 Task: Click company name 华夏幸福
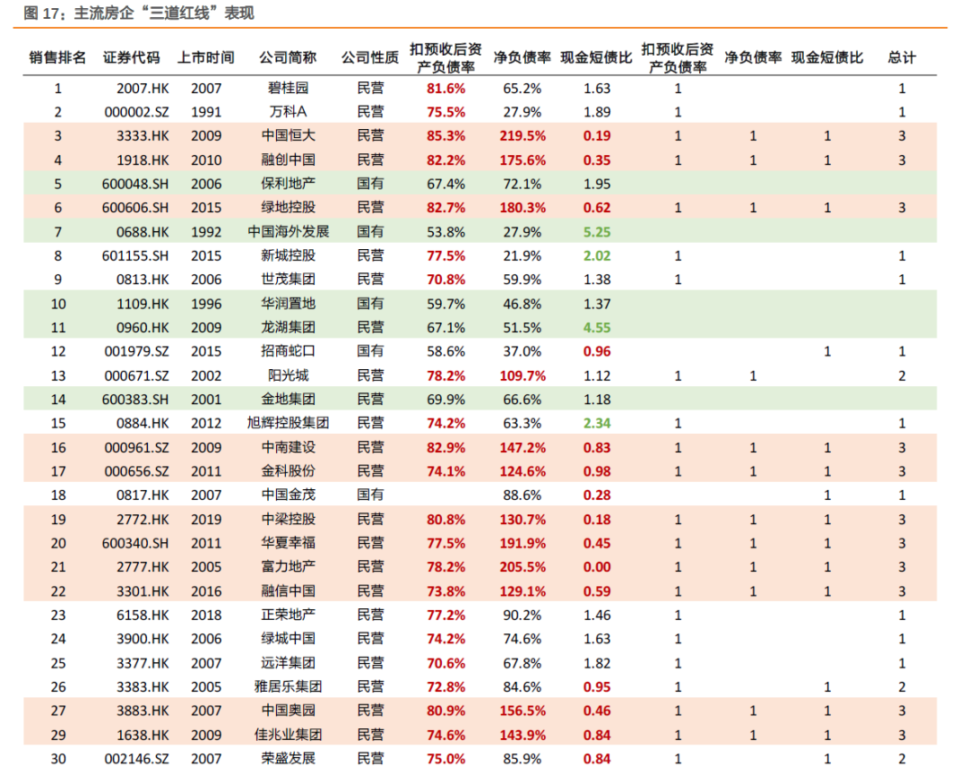[x=289, y=543]
